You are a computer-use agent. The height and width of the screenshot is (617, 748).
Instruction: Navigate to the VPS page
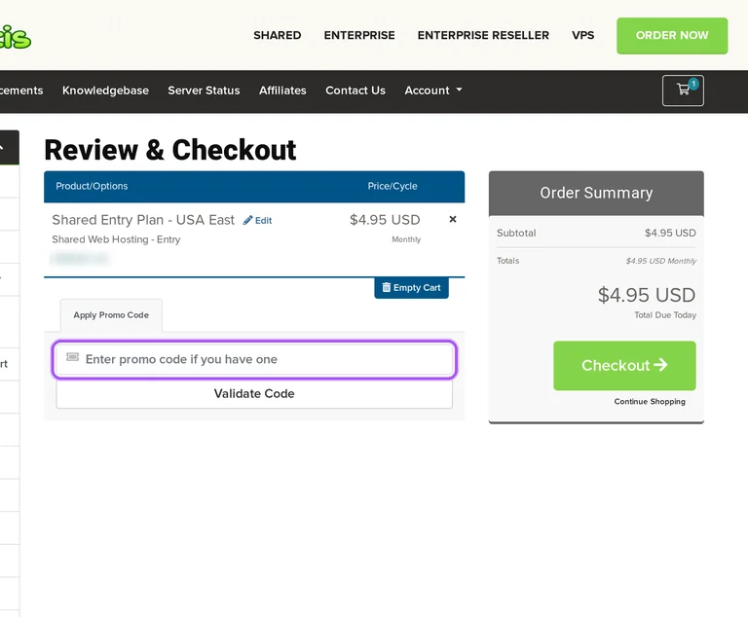[583, 35]
